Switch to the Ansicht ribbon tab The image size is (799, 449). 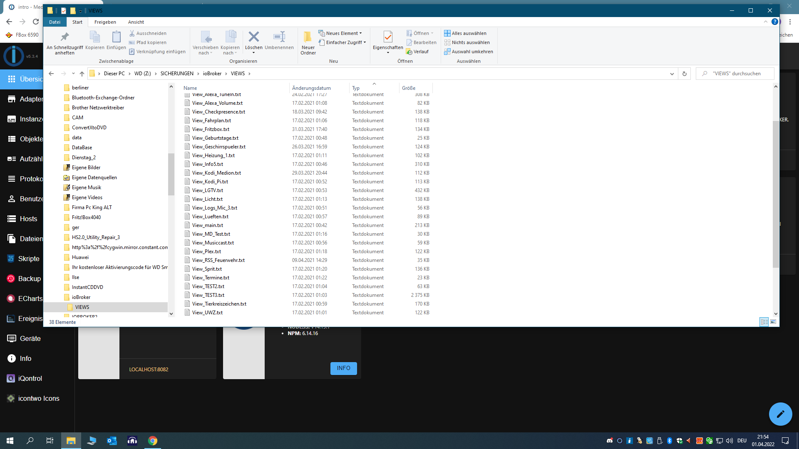136,22
